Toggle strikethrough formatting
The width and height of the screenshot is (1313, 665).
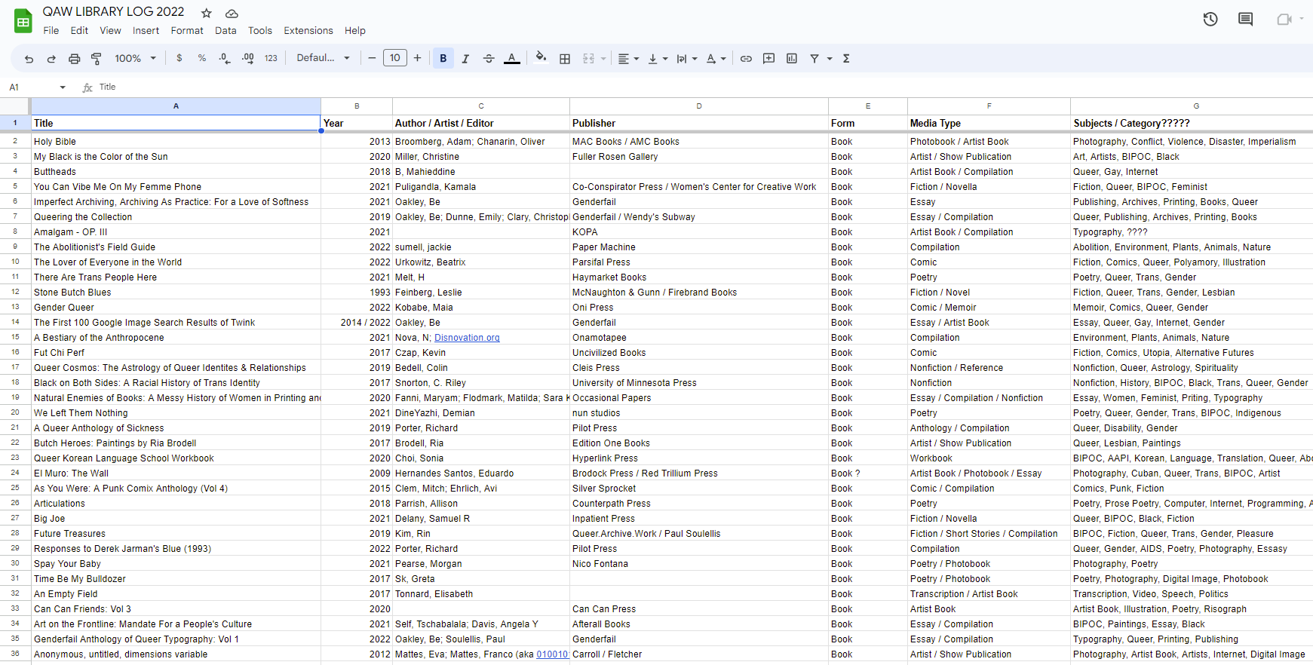point(489,58)
